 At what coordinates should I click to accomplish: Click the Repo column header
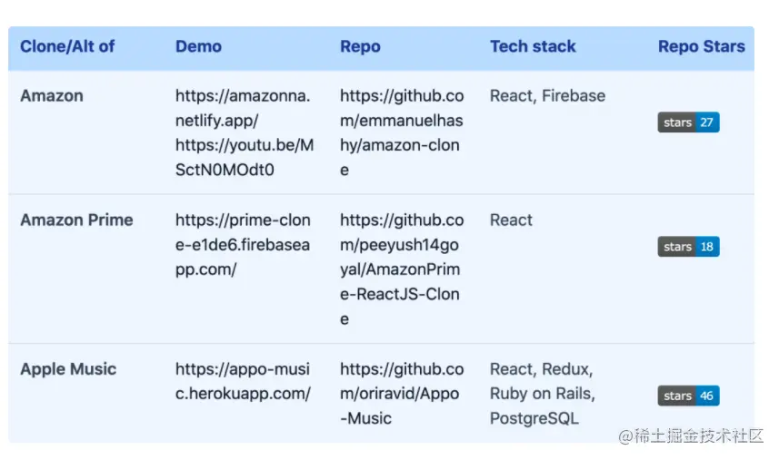(x=360, y=46)
